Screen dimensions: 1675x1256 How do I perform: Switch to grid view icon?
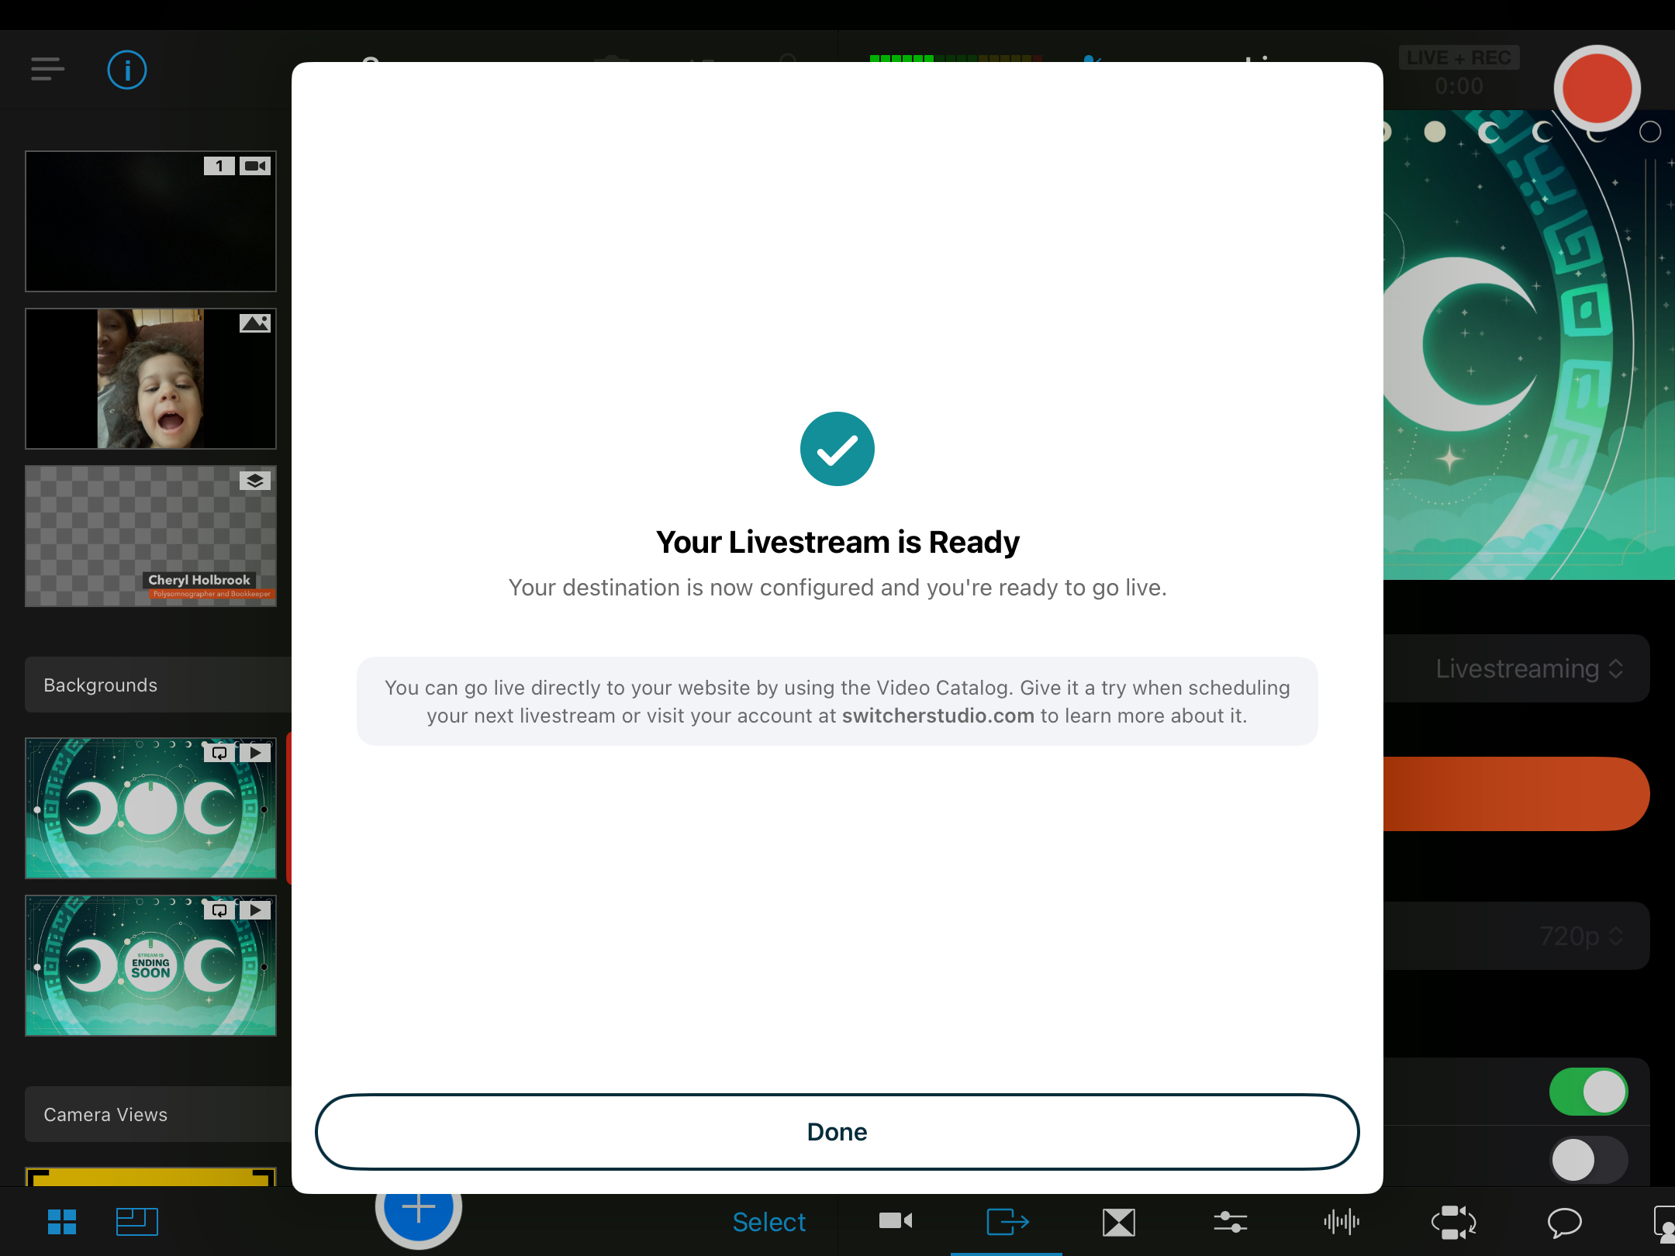pyautogui.click(x=62, y=1222)
